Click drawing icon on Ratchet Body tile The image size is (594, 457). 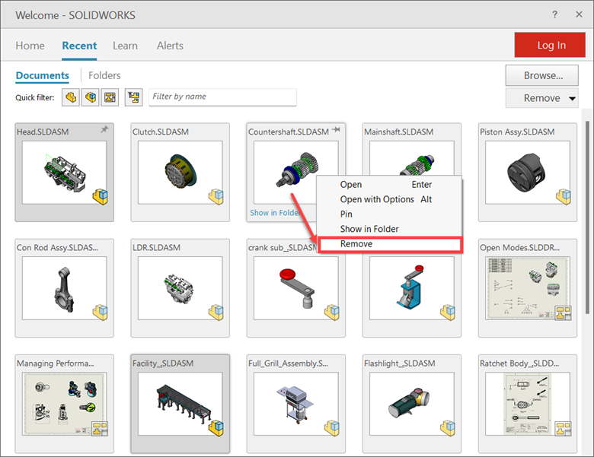(564, 429)
